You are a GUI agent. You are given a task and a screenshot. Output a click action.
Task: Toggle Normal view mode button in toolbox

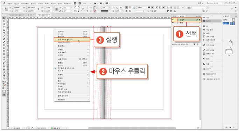coord(4,91)
